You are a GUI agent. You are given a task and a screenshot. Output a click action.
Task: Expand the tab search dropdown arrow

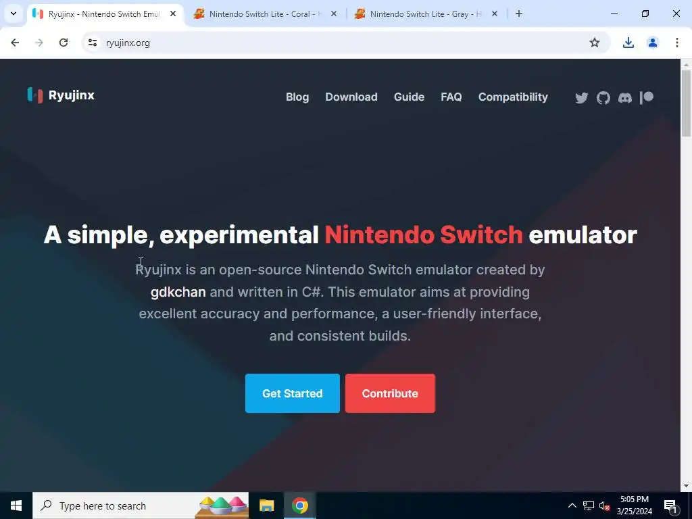[14, 14]
